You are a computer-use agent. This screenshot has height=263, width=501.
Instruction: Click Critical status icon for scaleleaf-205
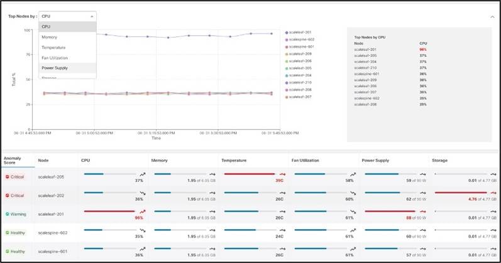coord(8,176)
